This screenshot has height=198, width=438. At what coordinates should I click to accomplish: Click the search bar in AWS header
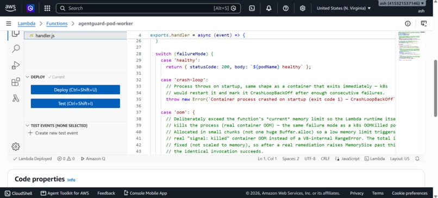tap(148, 8)
